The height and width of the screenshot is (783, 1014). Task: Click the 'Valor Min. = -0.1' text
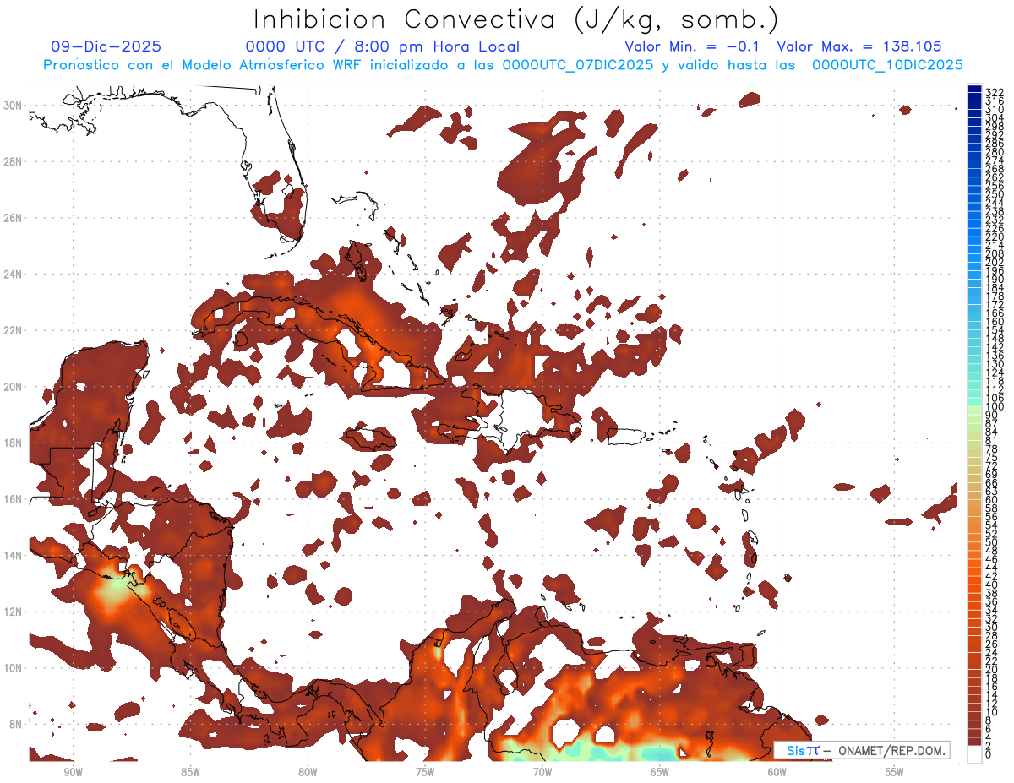tap(693, 46)
